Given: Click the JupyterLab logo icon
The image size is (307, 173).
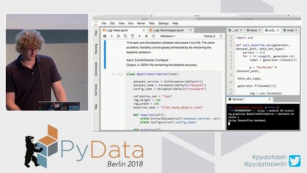Looking at the screenshot, I should click(95, 24).
